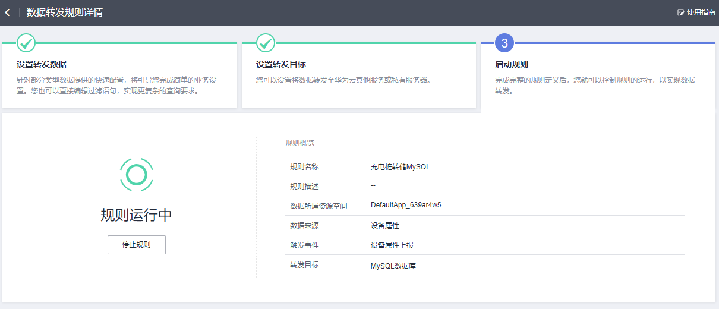The height and width of the screenshot is (309, 719).
Task: Click the back arrow icon in header
Action: 8,12
